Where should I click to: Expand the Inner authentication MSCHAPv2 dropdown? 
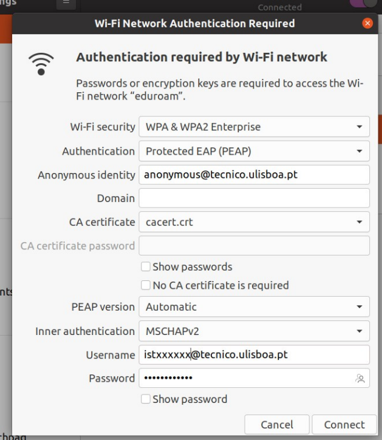[254, 331]
